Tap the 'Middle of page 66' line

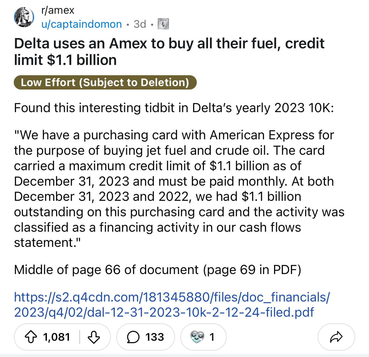point(157,269)
